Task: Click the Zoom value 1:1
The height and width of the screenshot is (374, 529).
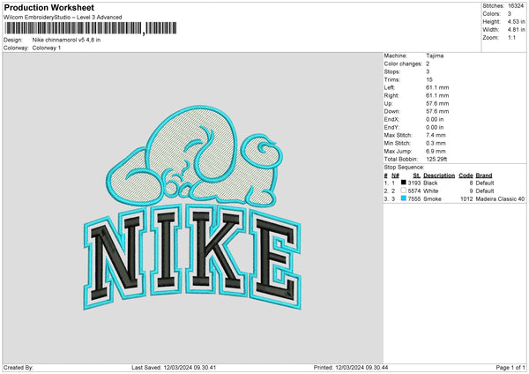Action: point(511,38)
